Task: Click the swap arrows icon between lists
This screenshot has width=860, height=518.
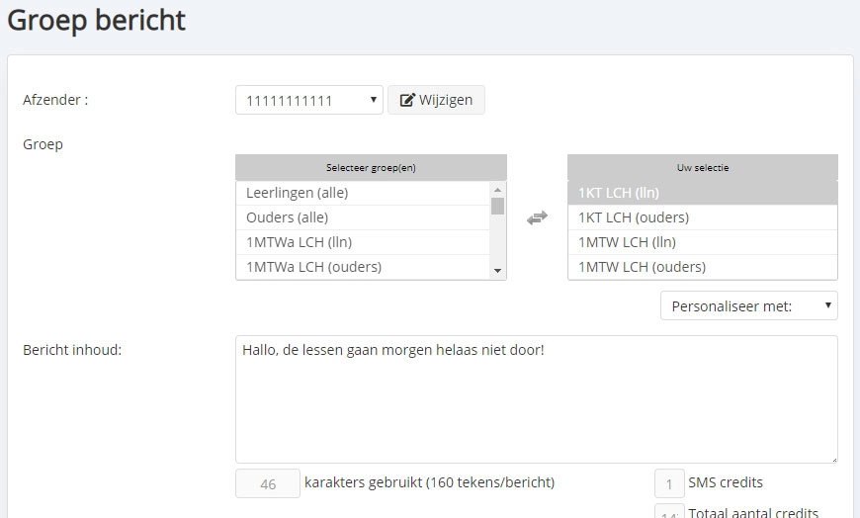Action: [537, 218]
